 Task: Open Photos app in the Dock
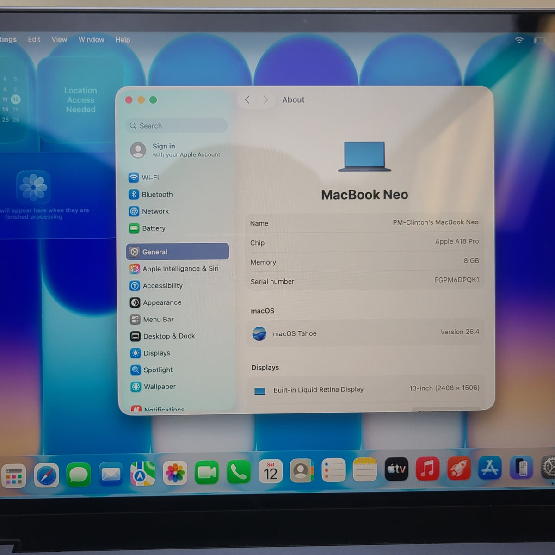pyautogui.click(x=175, y=473)
